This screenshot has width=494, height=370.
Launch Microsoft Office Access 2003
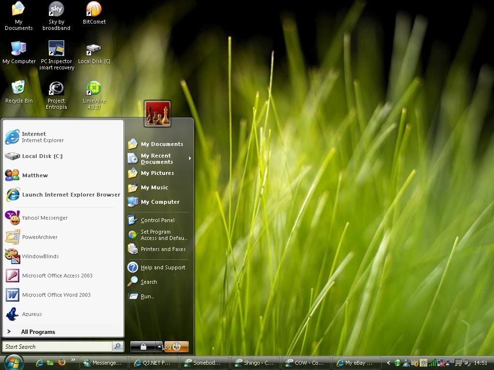tap(63, 276)
